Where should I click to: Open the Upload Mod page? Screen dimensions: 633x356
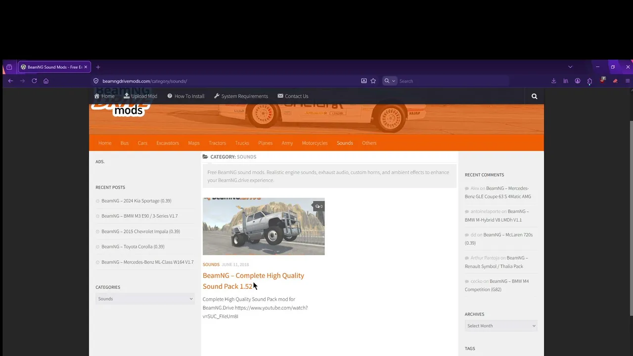(x=140, y=96)
